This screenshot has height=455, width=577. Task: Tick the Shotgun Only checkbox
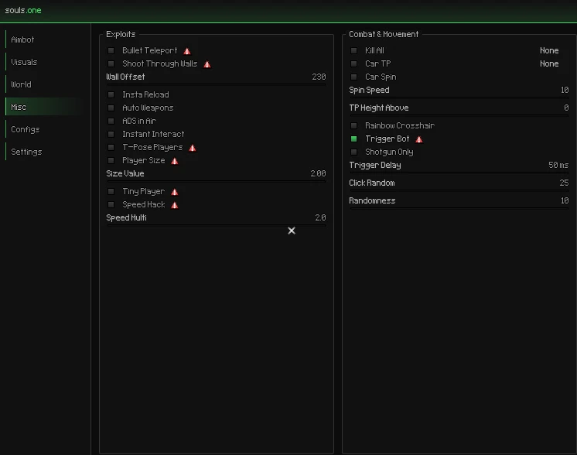click(x=353, y=152)
